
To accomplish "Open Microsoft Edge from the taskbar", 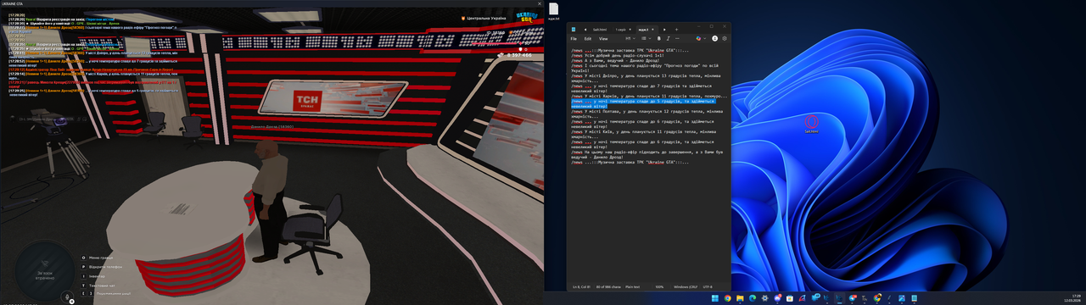I will [753, 298].
